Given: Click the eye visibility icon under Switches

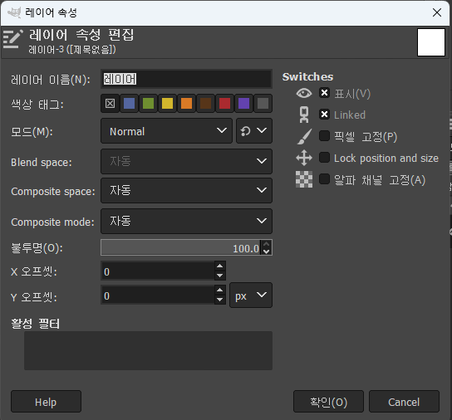Looking at the screenshot, I should point(304,93).
